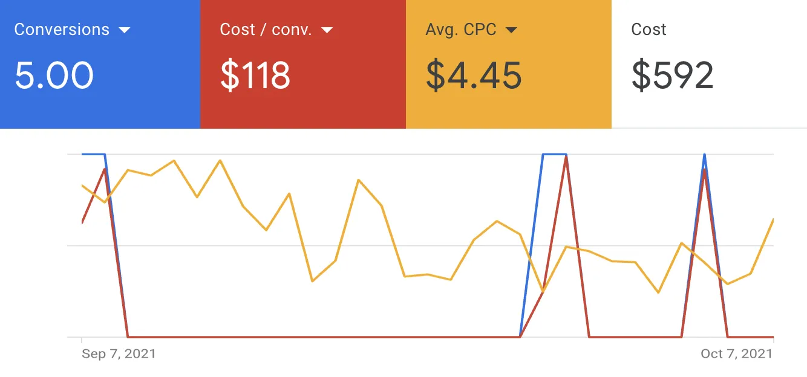
Task: Click the red line's starting point at left edge
Action: [x=82, y=222]
